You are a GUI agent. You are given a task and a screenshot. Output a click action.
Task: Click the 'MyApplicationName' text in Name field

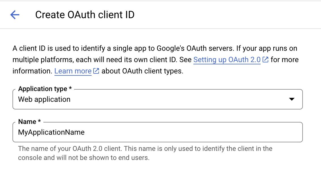51,132
